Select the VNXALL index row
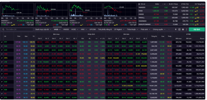 (171, 18)
